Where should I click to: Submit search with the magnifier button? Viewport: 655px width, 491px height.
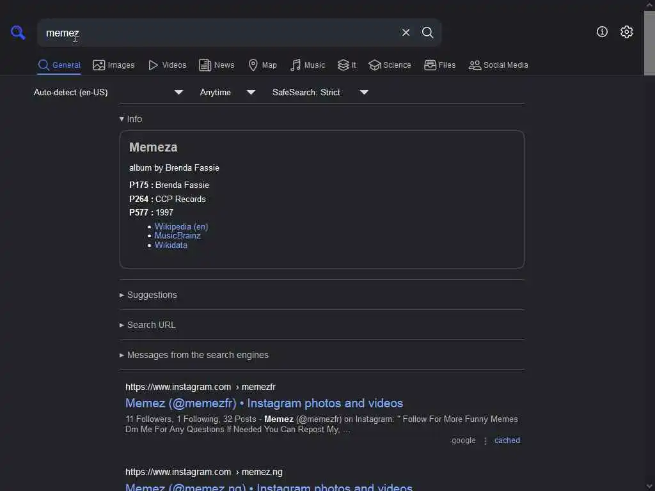427,32
